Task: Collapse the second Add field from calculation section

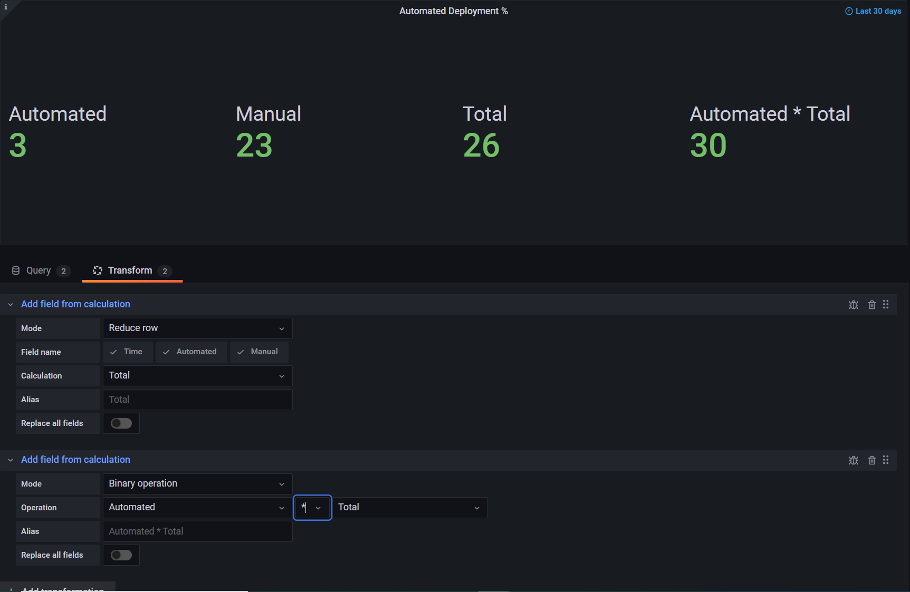Action: click(11, 460)
